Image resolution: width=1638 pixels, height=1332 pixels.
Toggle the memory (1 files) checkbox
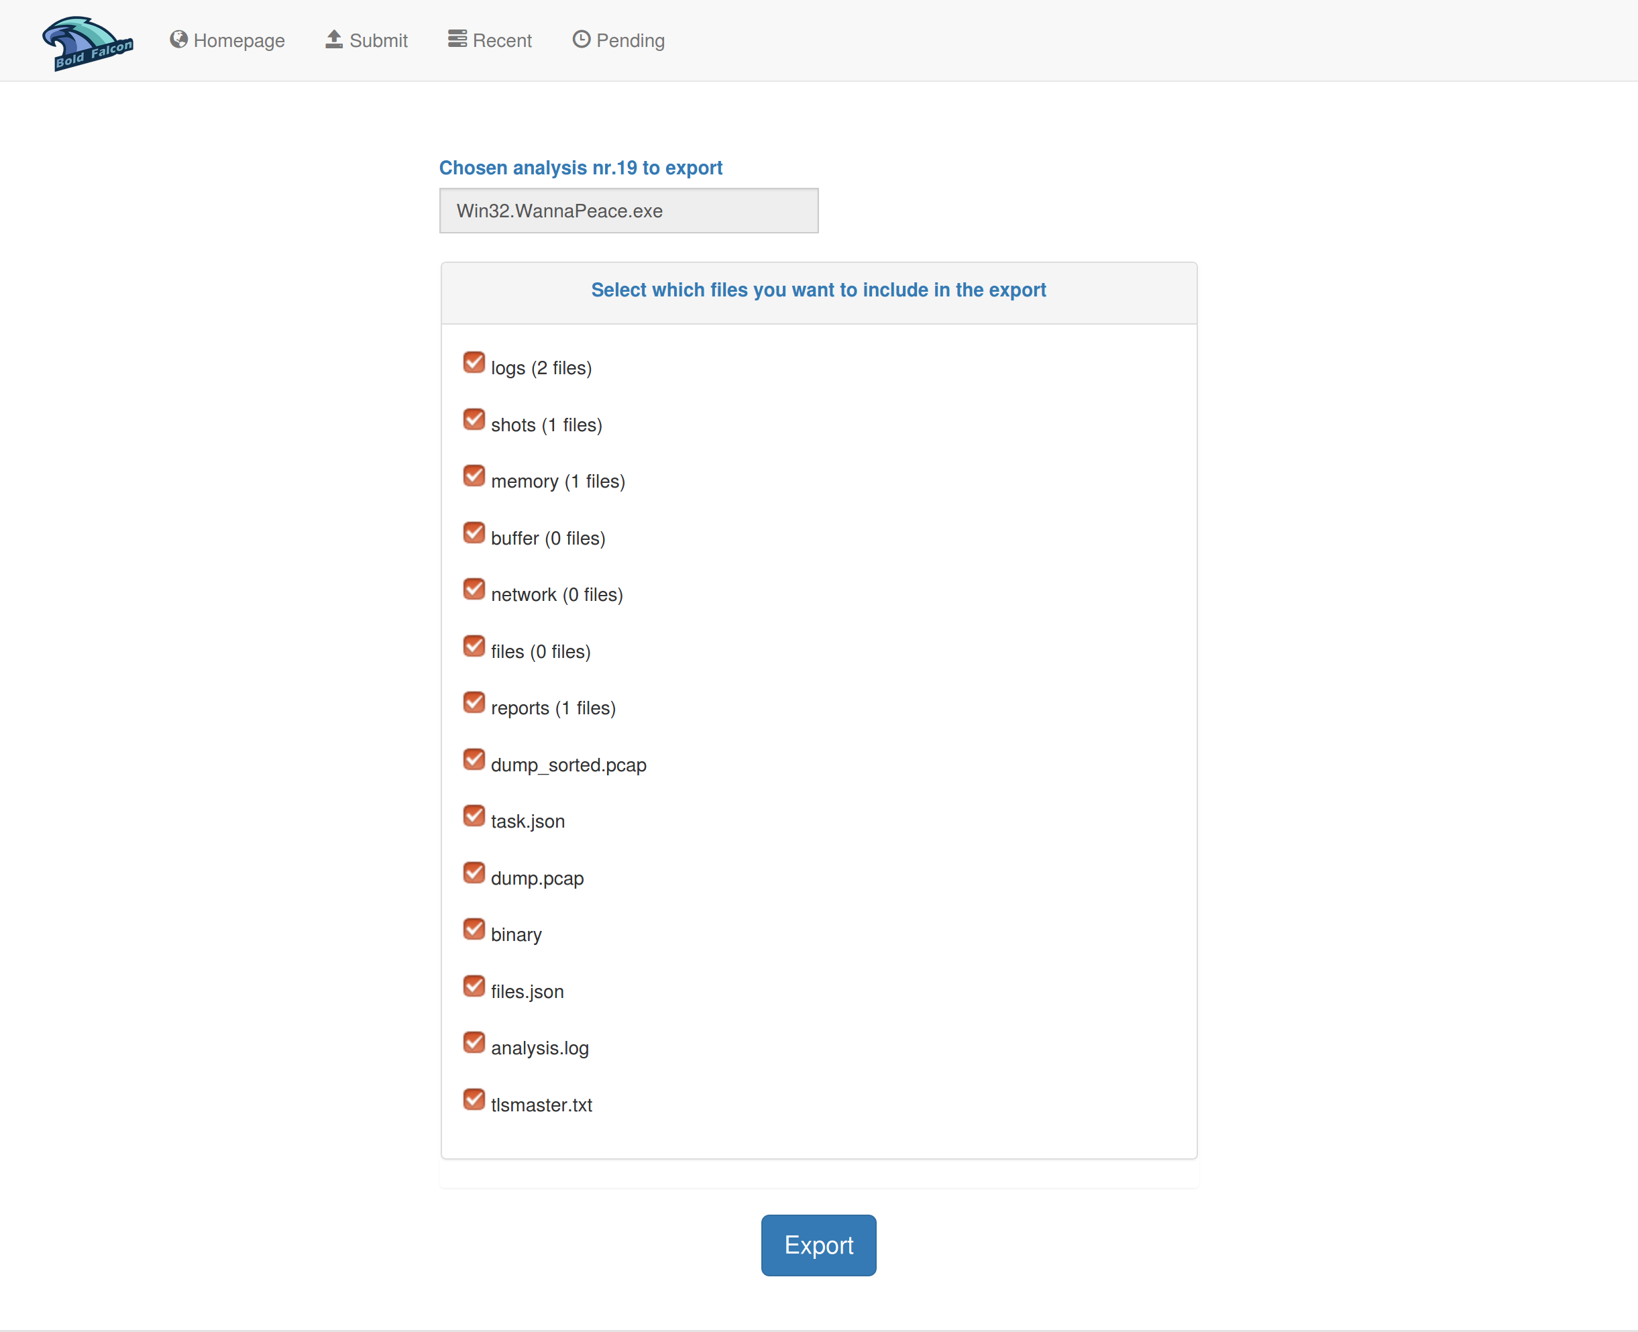click(474, 476)
